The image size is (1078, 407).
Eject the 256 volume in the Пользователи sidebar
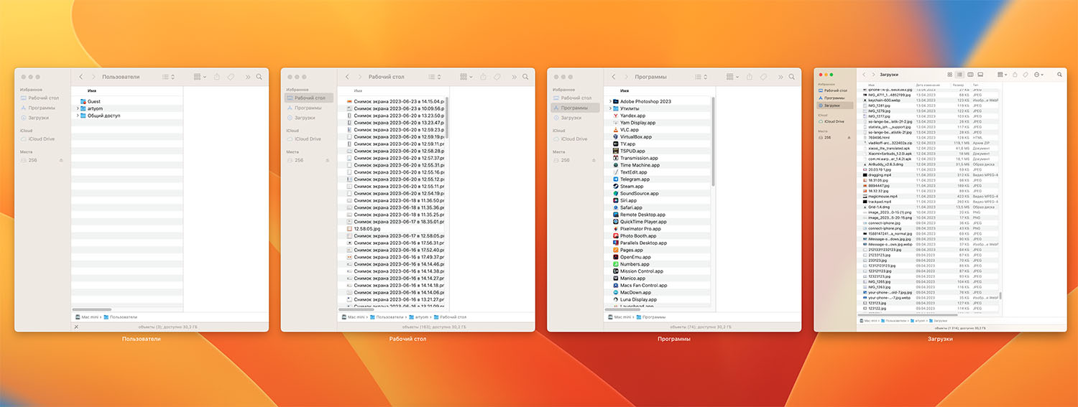[x=61, y=160]
